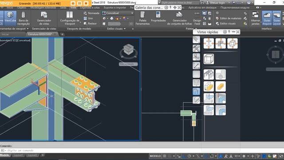Click the Restaur viewport button
The image size is (284, 160).
point(90,24)
